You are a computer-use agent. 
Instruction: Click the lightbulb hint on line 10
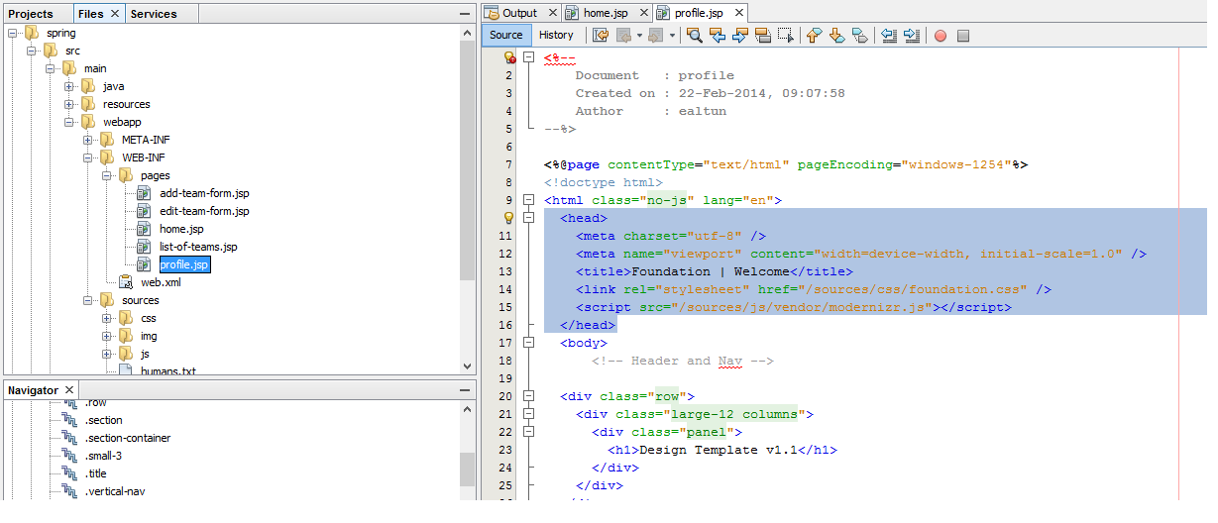pos(509,218)
